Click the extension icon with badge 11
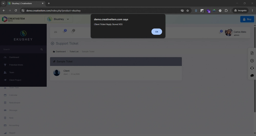Viewport: 256px width, 136px height. click(202, 11)
